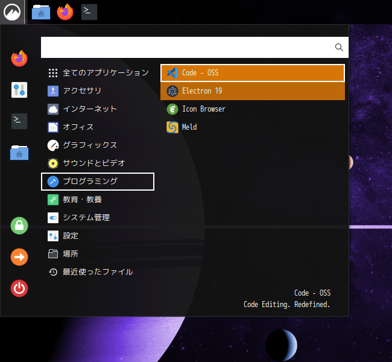This screenshot has width=392, height=362.
Task: Open home folder icon in favorites sidebar
Action: coord(19,153)
